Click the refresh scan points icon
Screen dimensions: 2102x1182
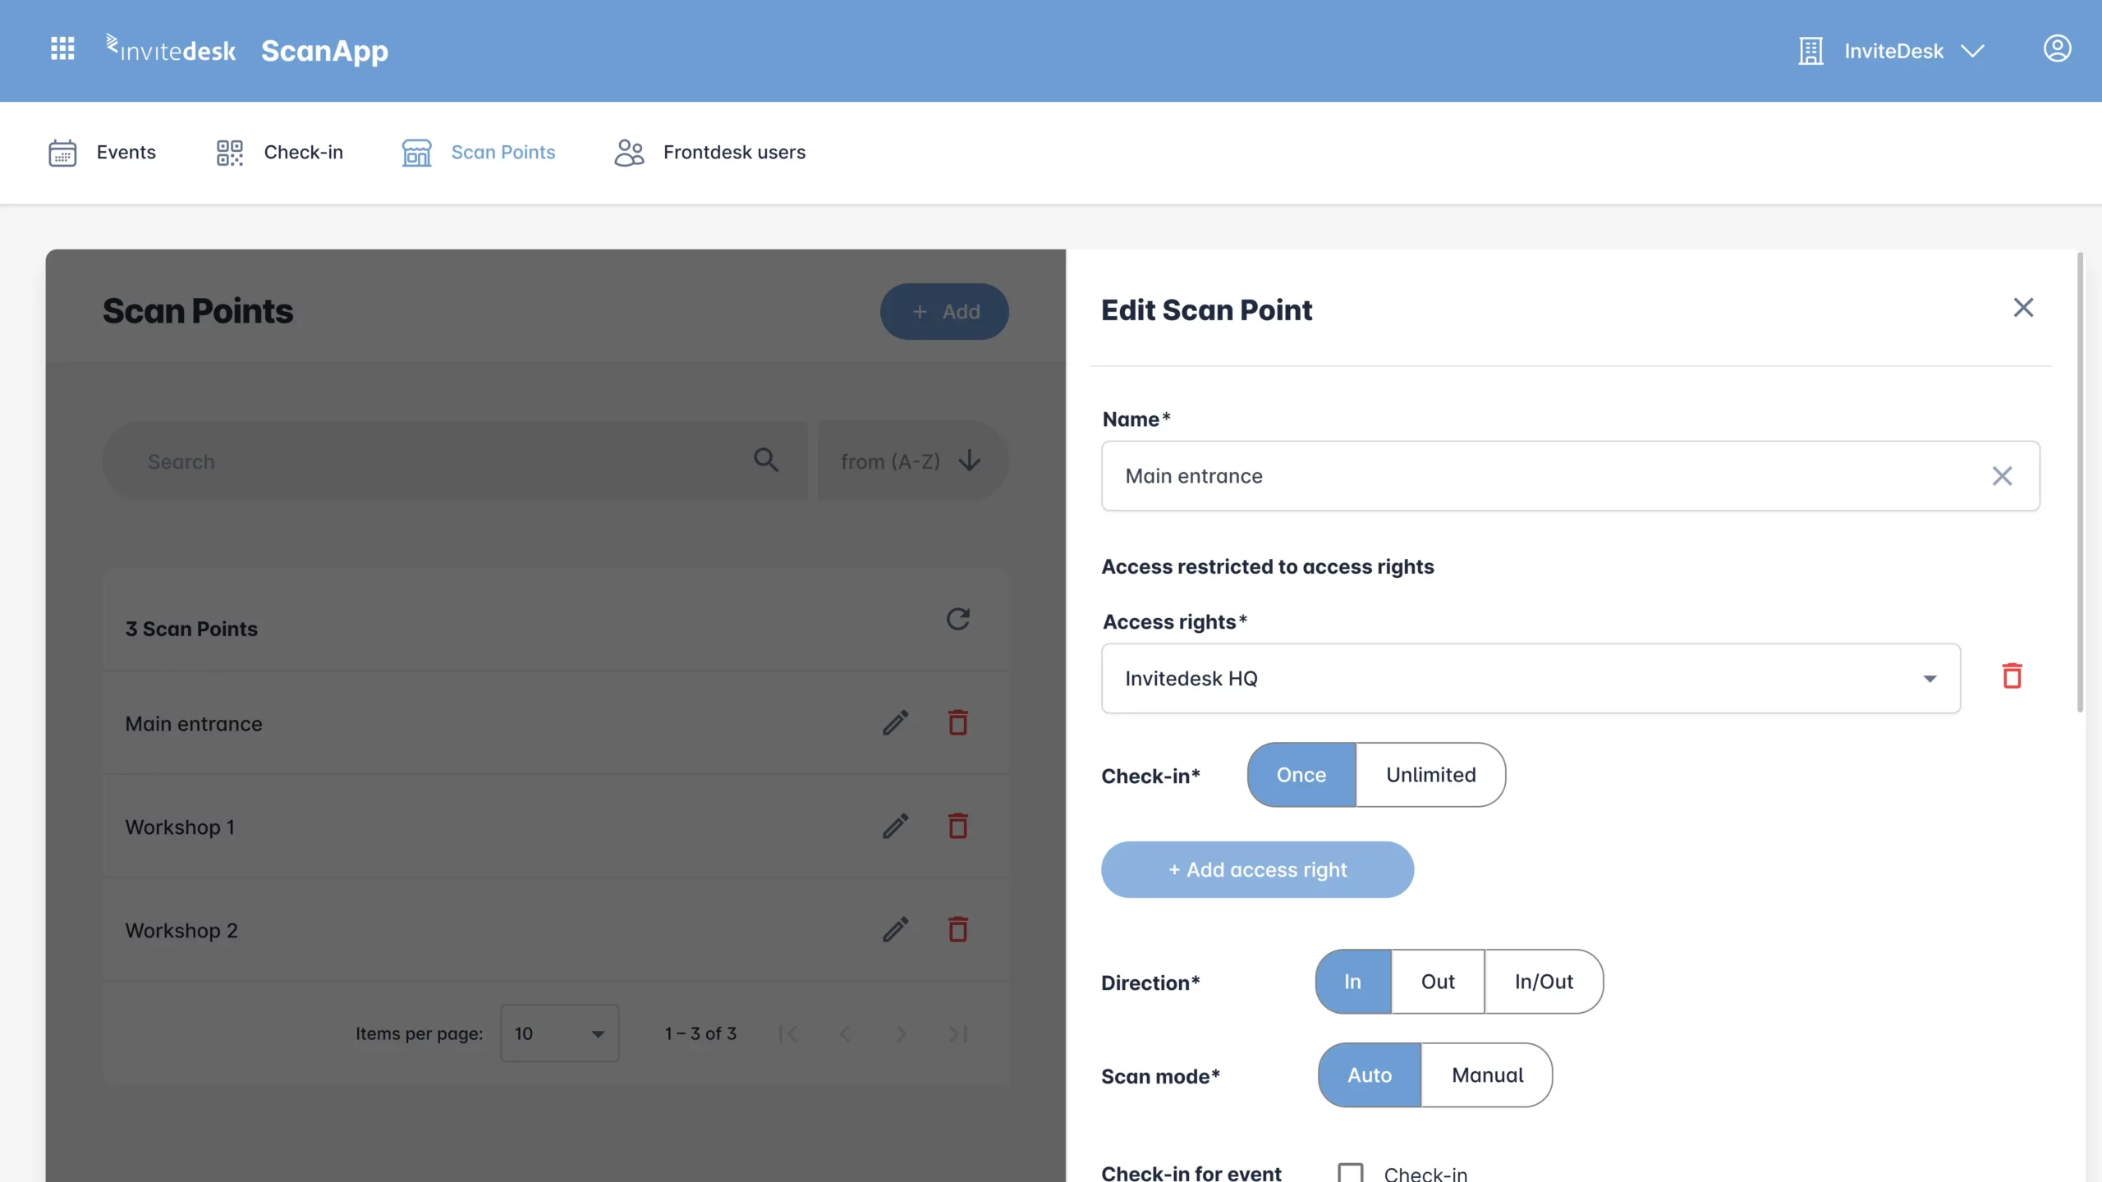tap(957, 619)
